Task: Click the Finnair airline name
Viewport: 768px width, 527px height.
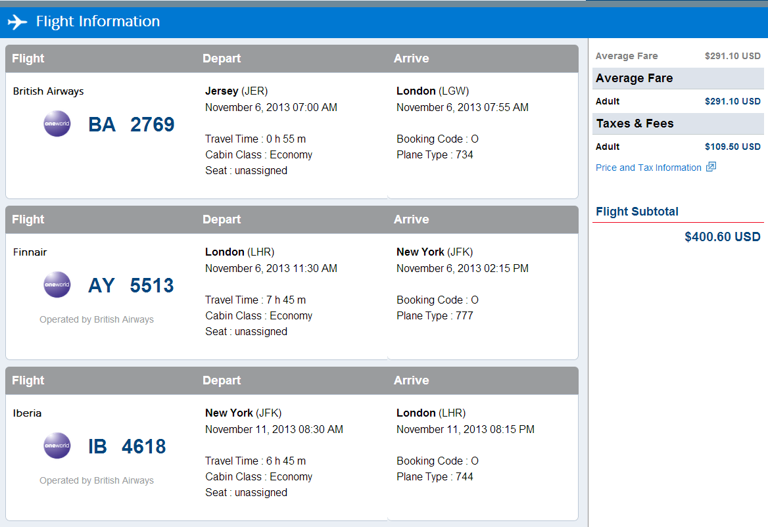Action: tap(30, 252)
